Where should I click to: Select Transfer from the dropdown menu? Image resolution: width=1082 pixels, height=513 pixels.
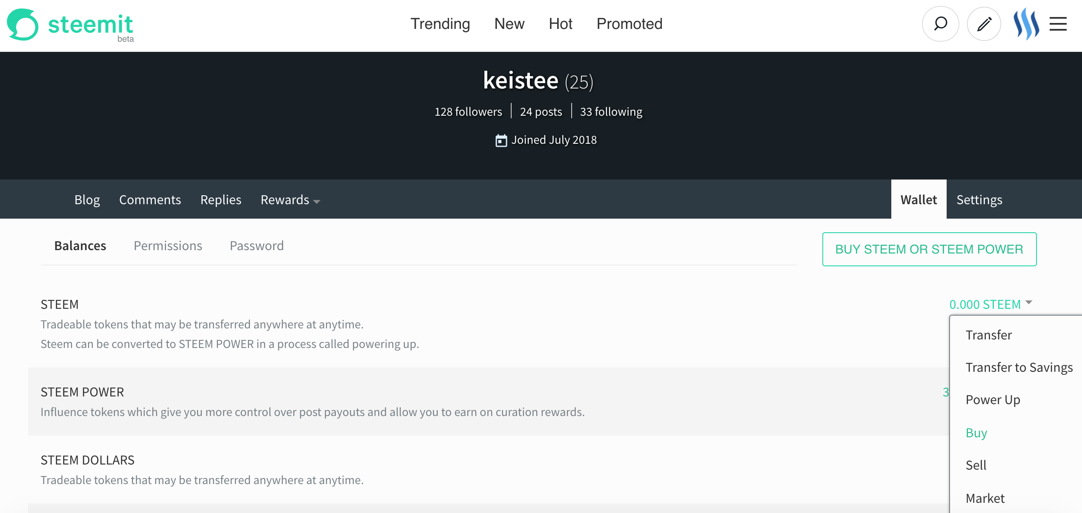(988, 335)
